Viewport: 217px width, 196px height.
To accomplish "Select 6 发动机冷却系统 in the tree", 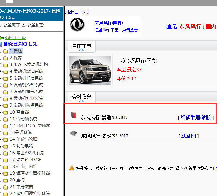I will point(27,85).
